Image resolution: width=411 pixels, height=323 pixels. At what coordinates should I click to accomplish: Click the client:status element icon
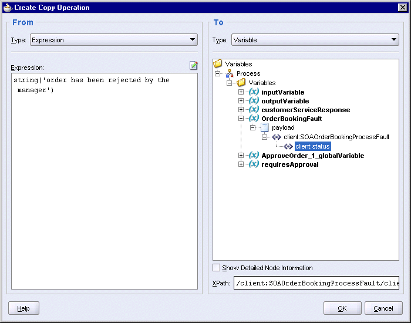288,146
